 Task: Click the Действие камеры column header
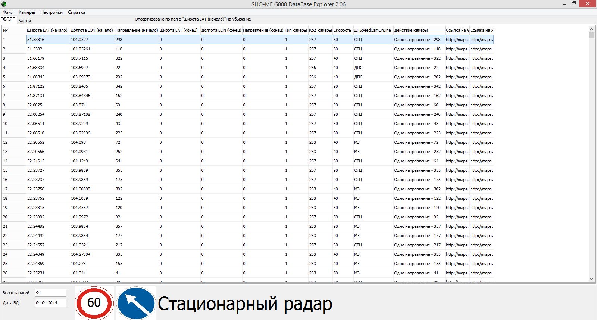click(419, 30)
